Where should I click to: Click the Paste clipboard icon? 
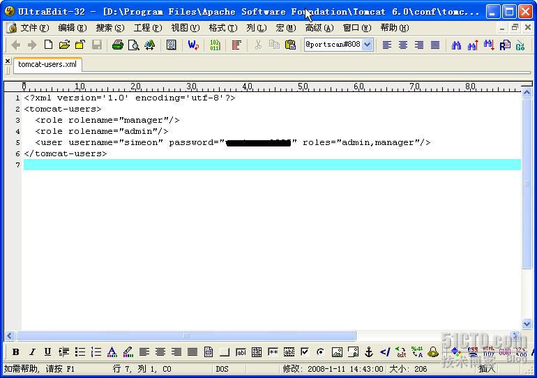click(290, 45)
